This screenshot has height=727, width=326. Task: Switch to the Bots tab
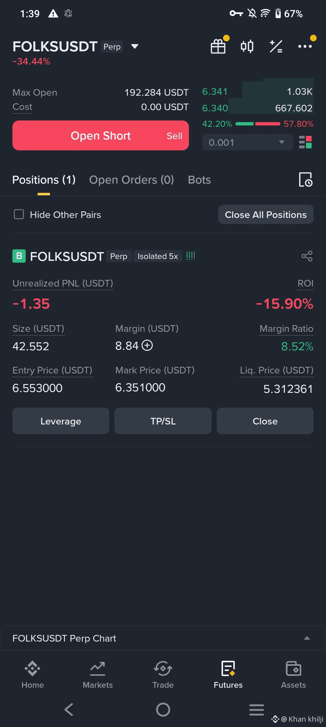(x=199, y=180)
